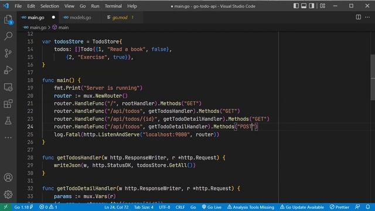Image resolution: width=375 pixels, height=211 pixels.
Task: Open the Source Control view
Action: [8, 53]
